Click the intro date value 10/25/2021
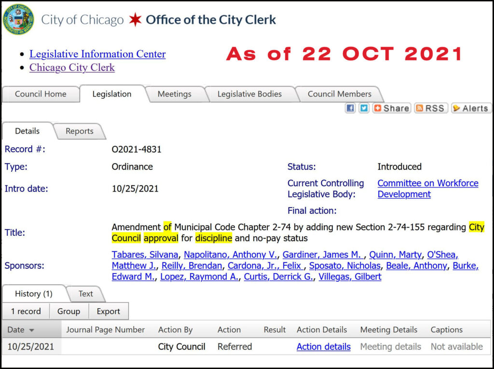The image size is (494, 369). point(135,189)
